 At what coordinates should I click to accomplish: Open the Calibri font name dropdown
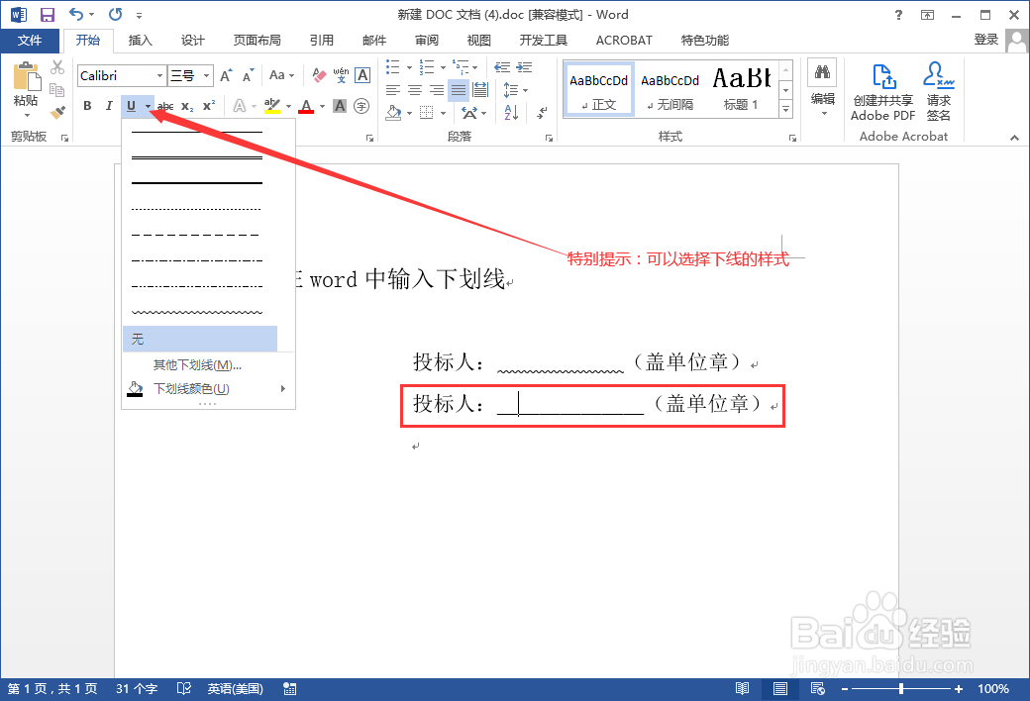[158, 75]
